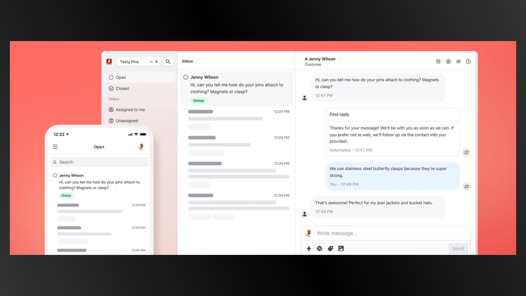Open Jenny Wilson conversation in inbox list
This screenshot has width=526, height=296.
tap(236, 88)
